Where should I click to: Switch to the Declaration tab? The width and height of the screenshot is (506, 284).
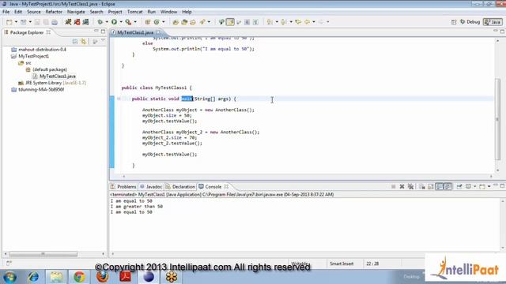[180, 186]
